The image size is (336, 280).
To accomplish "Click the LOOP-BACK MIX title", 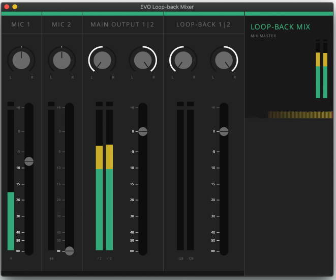I will coord(280,26).
